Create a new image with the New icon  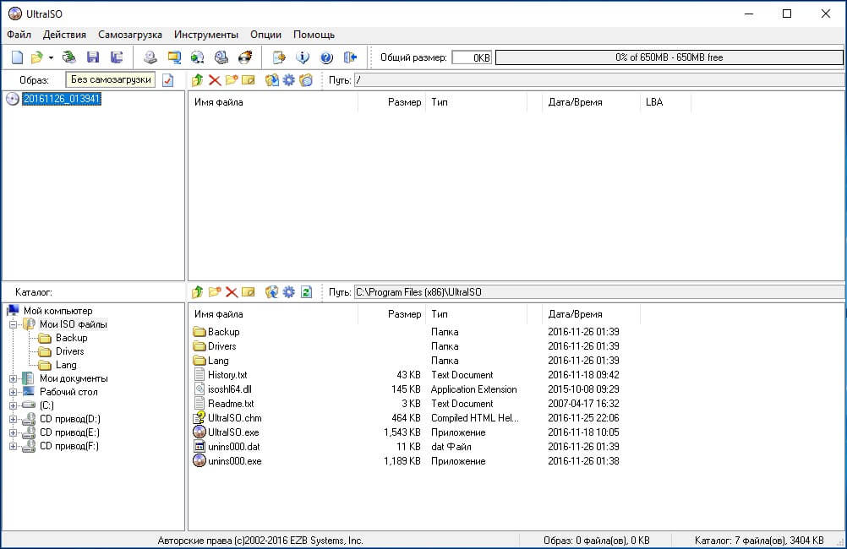17,57
